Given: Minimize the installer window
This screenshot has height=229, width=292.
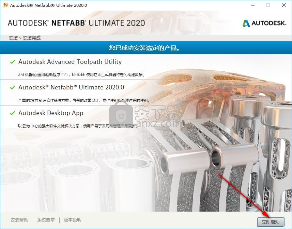Looking at the screenshot, I should pos(253,5).
